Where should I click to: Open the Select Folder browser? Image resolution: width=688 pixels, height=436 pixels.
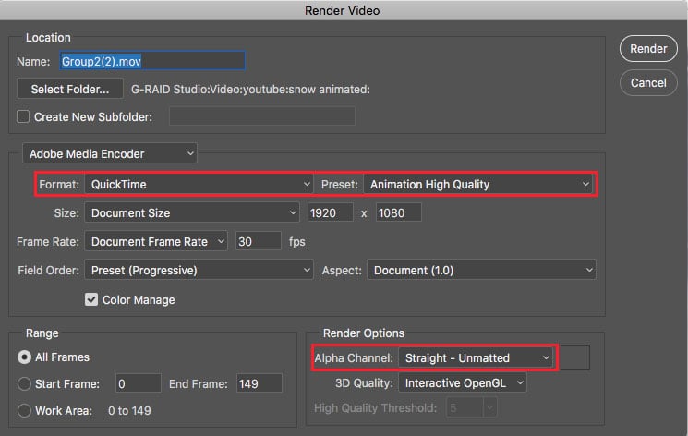pyautogui.click(x=70, y=89)
